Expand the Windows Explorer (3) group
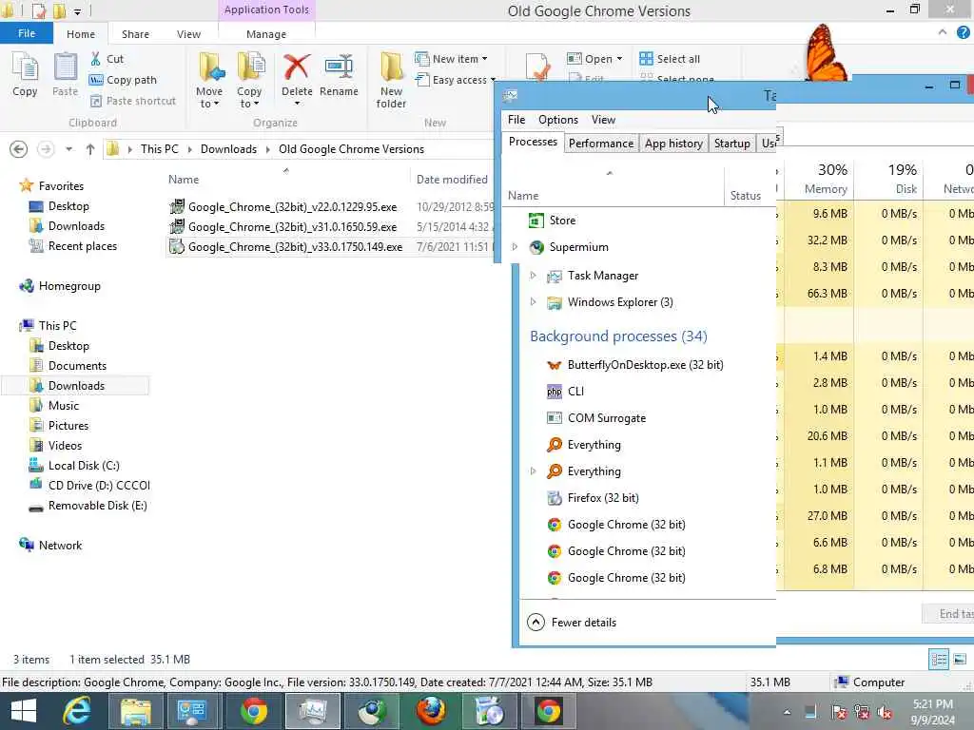The image size is (974, 730). tap(533, 302)
